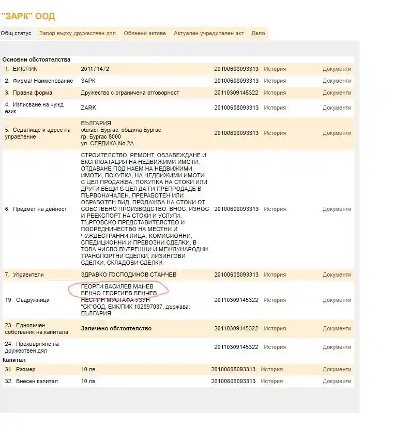The image size is (394, 426).
Task: Open Документи for Съдружници row
Action: pos(337,300)
